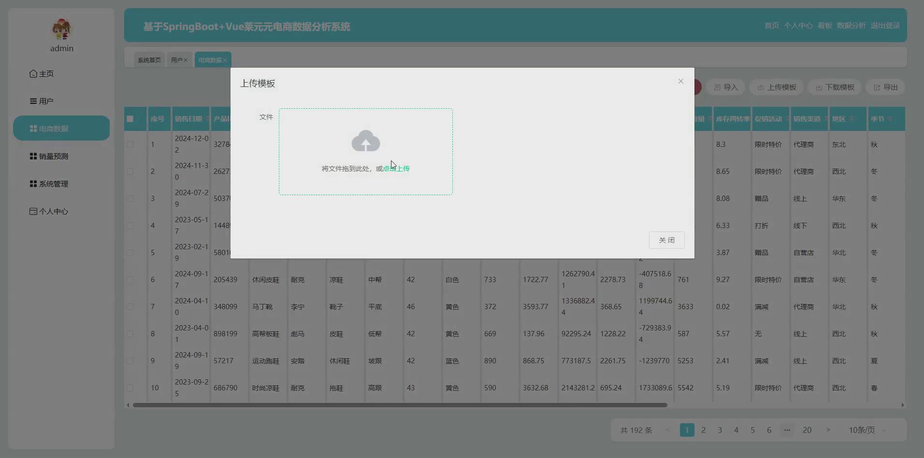Switch to the 用户 tab
This screenshot has height=458, width=924.
pyautogui.click(x=178, y=59)
